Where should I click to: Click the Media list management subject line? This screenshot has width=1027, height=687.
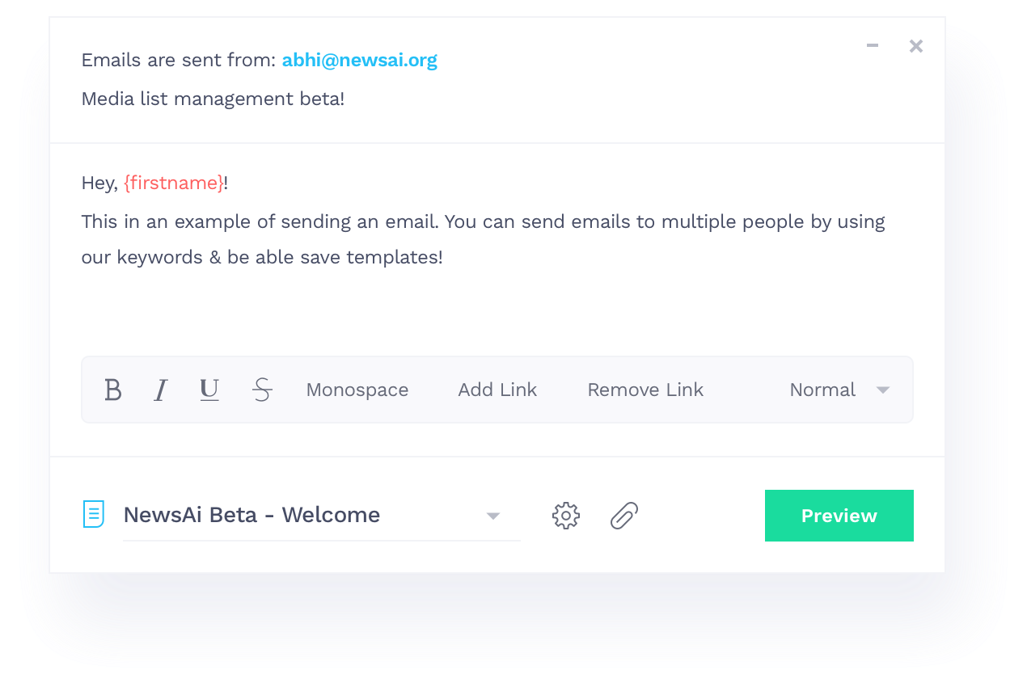[213, 99]
